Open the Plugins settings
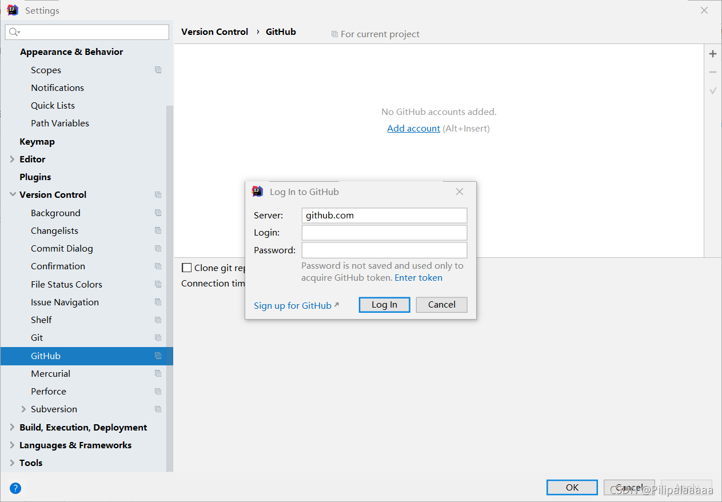Image resolution: width=722 pixels, height=502 pixels. pyautogui.click(x=35, y=177)
